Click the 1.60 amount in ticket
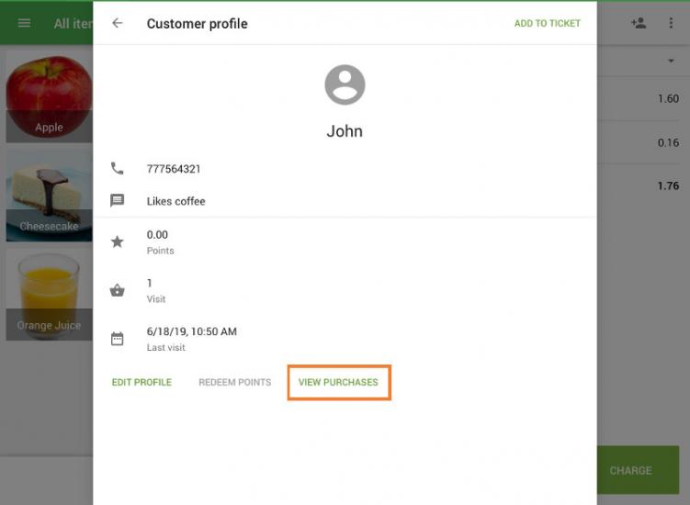Viewport: 690px width, 505px height. (668, 98)
